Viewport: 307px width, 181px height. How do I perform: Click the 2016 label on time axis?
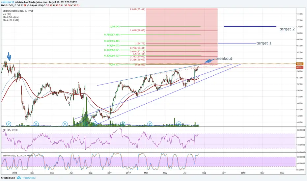pos(15,173)
